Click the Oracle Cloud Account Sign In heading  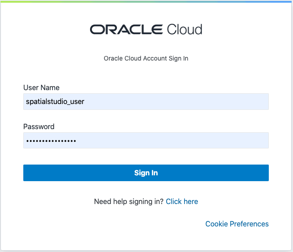[146, 58]
